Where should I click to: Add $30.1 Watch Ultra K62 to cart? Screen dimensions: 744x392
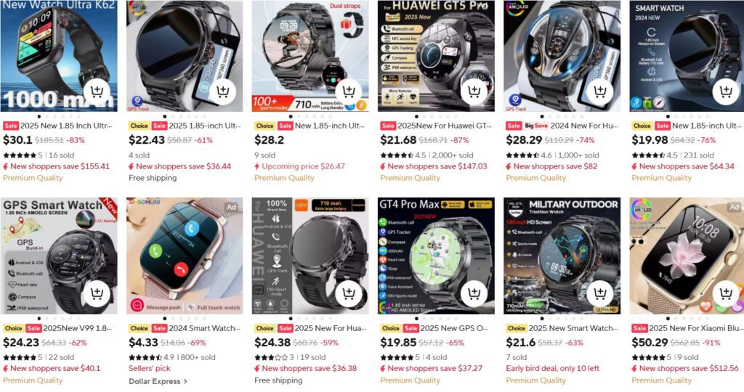pos(97,91)
